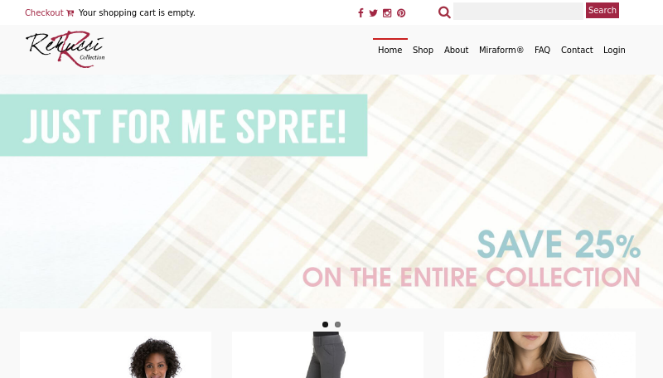This screenshot has height=378, width=663.
Task: Click the magnifying glass search icon
Action: [x=444, y=12]
